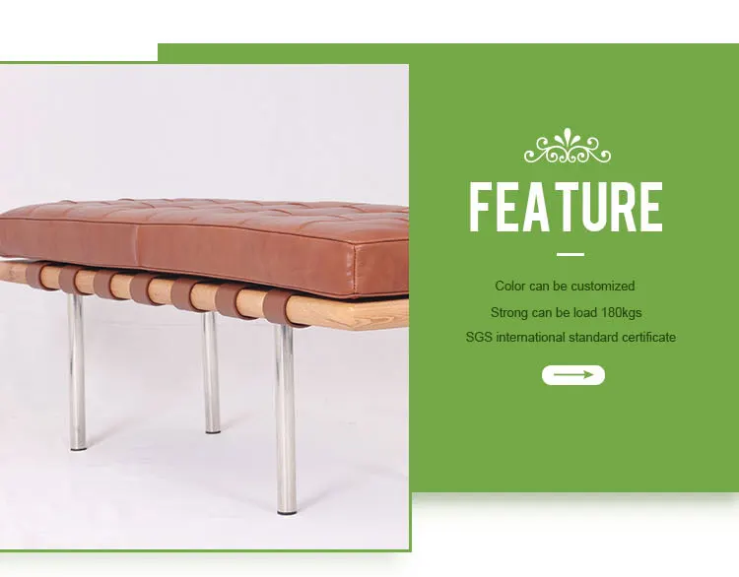Click the cushion's front corner seam
The width and height of the screenshot is (739, 577).
coord(355,270)
